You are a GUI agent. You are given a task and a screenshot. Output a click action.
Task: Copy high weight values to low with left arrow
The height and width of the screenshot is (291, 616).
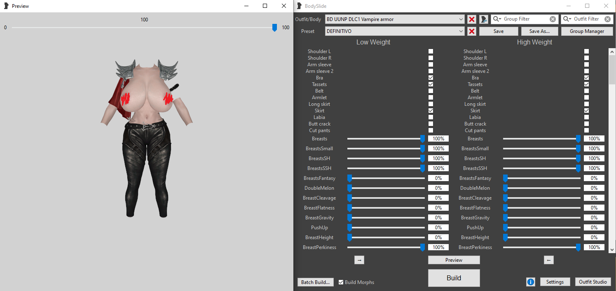pos(548,260)
